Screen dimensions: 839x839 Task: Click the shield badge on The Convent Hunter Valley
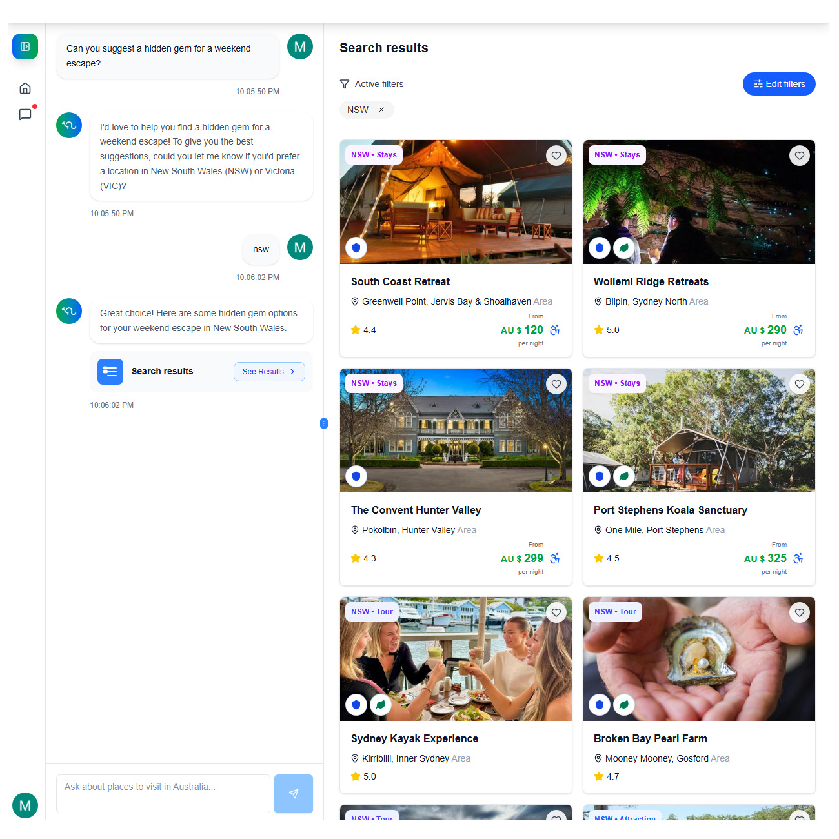point(356,476)
